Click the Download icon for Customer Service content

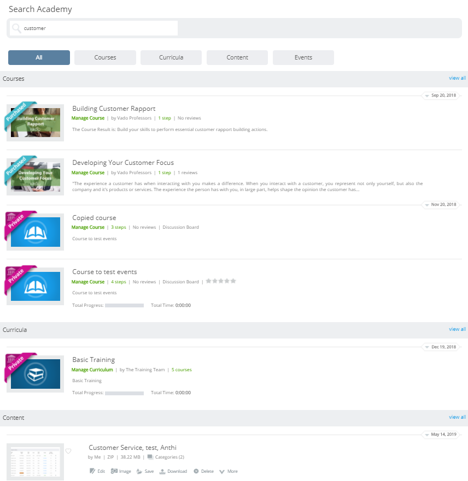point(162,471)
